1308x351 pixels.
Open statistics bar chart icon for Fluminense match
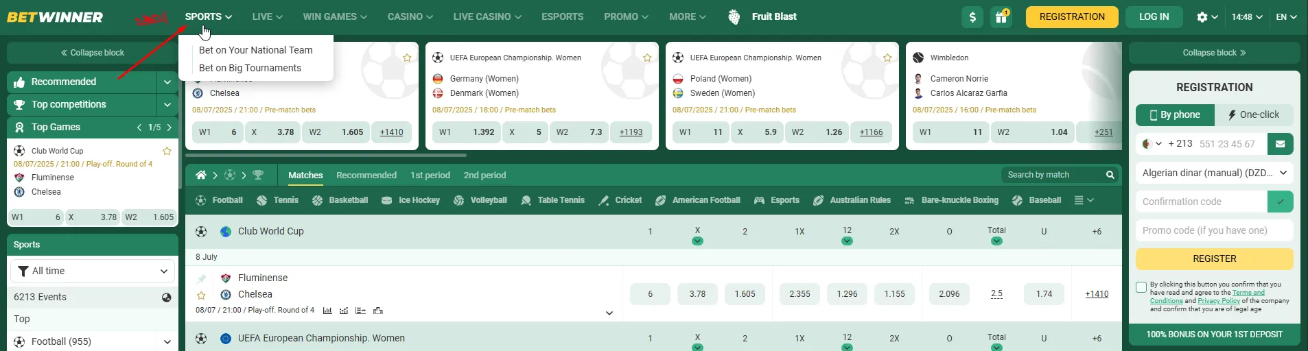(x=327, y=311)
